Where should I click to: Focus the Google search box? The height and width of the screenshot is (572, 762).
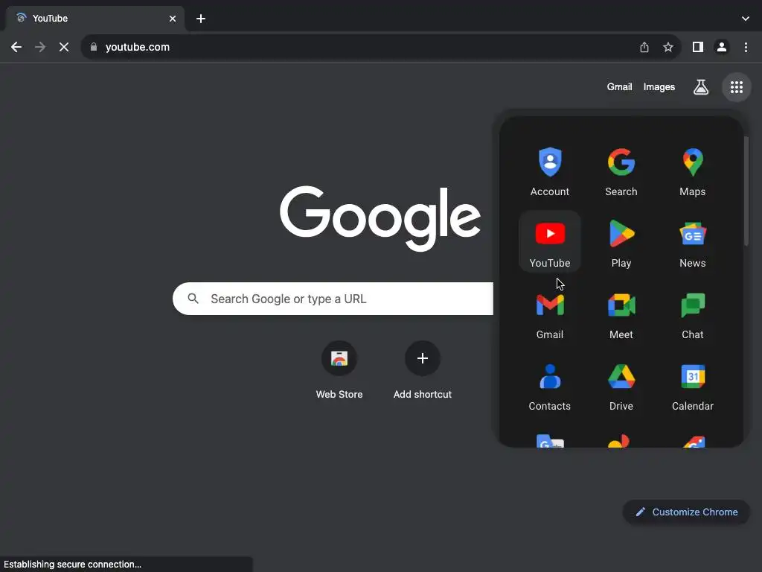tap(333, 299)
